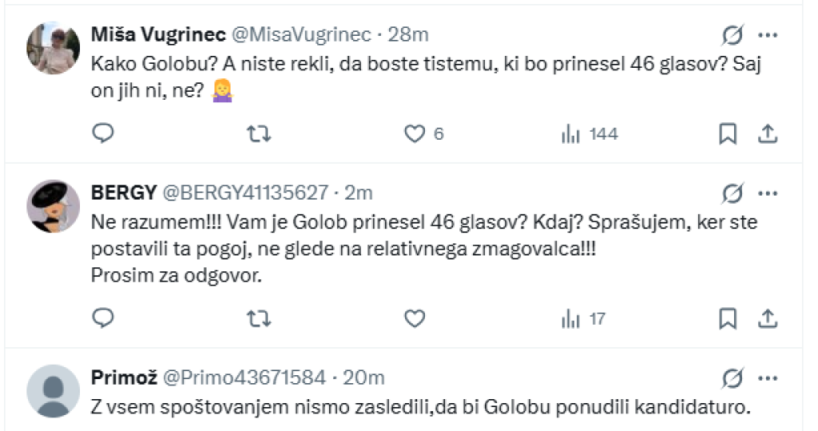The height and width of the screenshot is (431, 818).
Task: Open more options on BERGY's tweet
Action: coord(767,192)
